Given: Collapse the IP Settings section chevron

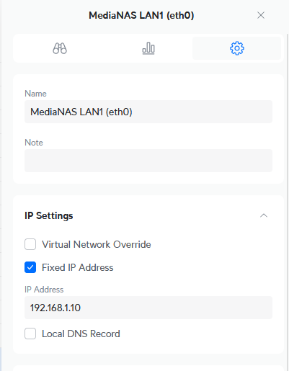Looking at the screenshot, I should pyautogui.click(x=264, y=215).
